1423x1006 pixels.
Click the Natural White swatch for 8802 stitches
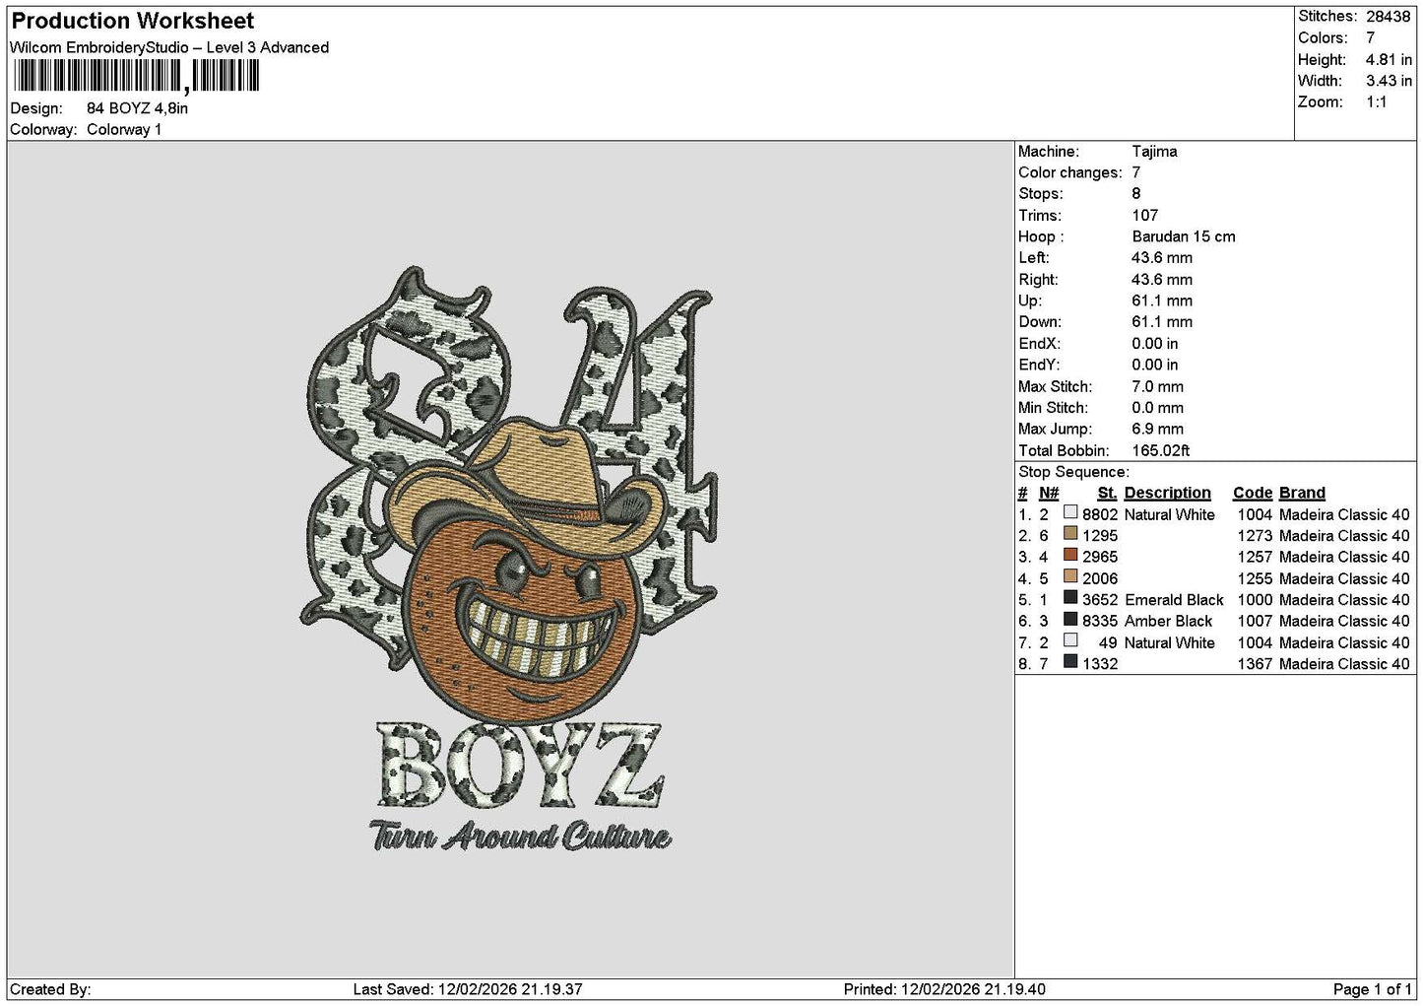pos(1070,513)
